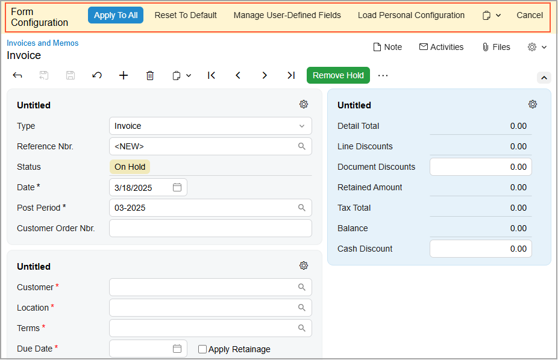Go to the first record
This screenshot has width=558, height=360.
(x=212, y=75)
